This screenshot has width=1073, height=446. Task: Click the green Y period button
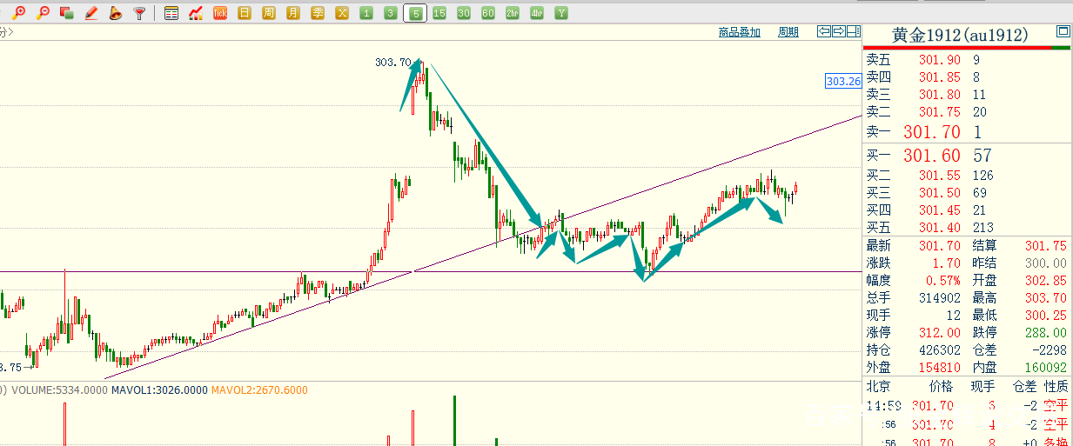click(x=561, y=13)
